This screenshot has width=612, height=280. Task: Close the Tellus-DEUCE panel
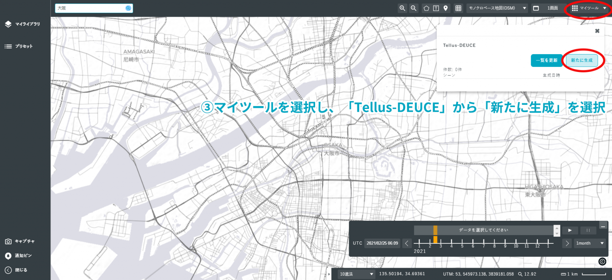(597, 31)
